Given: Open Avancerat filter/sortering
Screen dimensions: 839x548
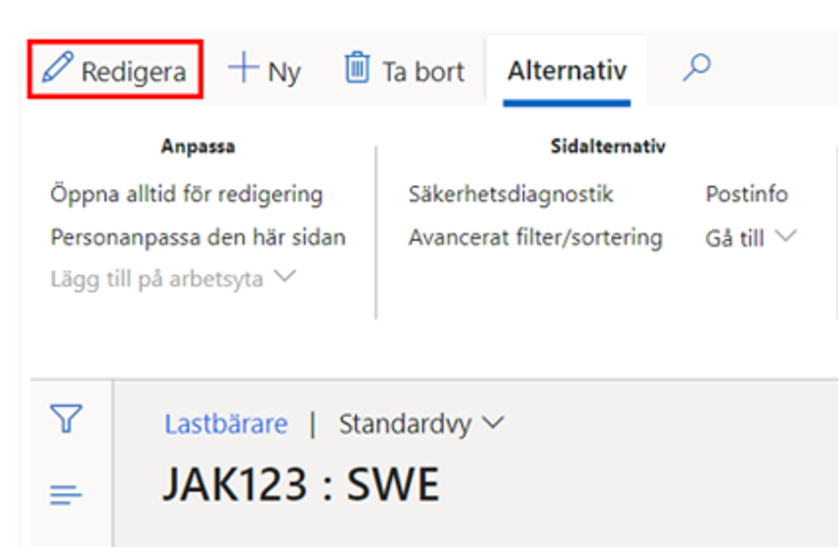Looking at the screenshot, I should (x=536, y=238).
